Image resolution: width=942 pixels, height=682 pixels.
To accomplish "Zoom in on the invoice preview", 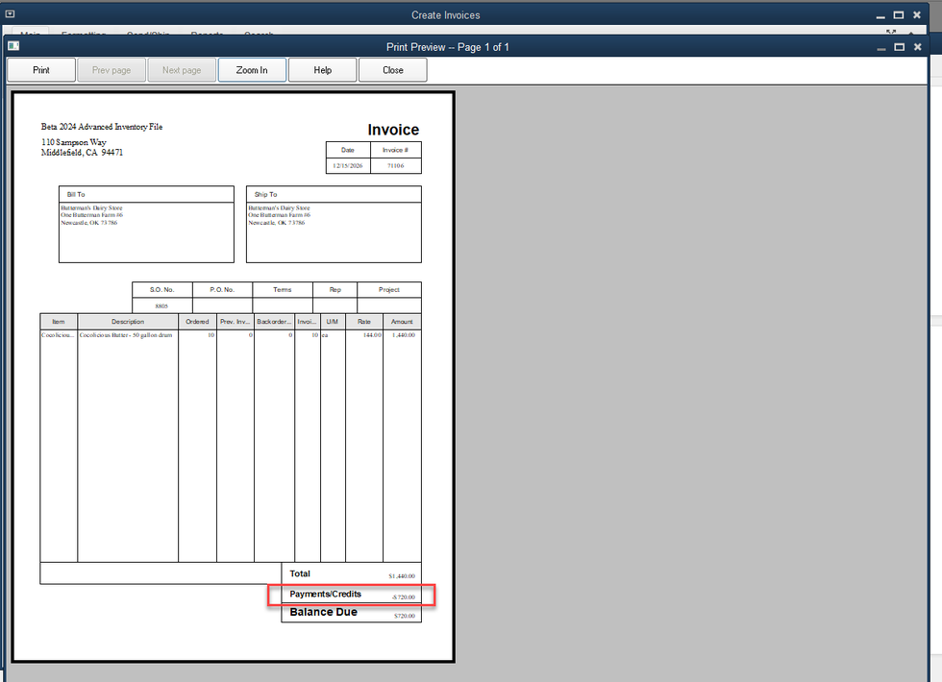I will (252, 70).
